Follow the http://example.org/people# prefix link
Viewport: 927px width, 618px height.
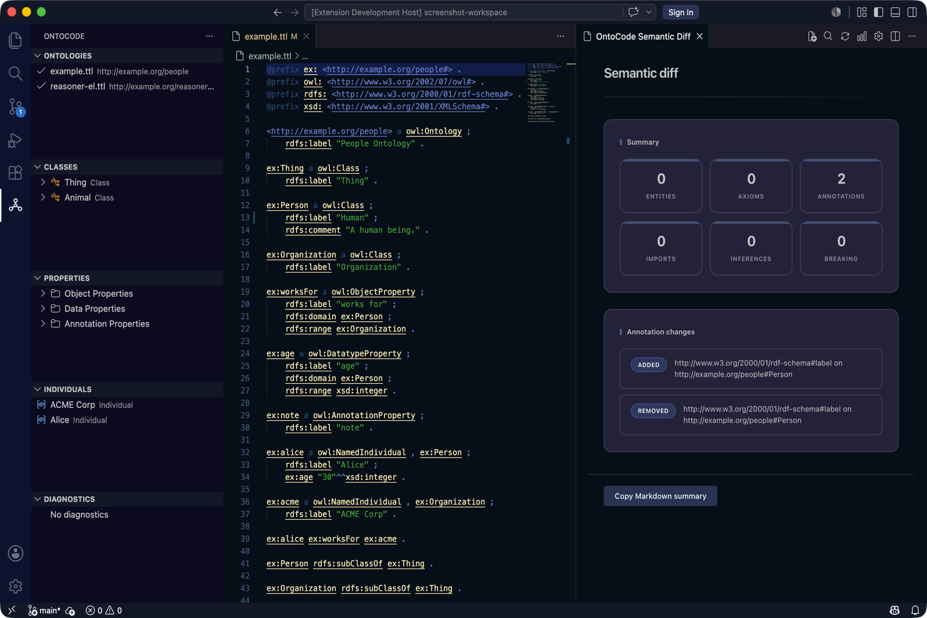387,69
